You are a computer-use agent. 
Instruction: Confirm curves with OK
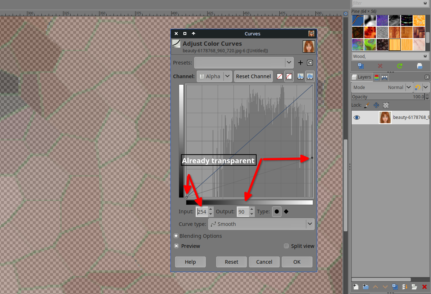297,262
